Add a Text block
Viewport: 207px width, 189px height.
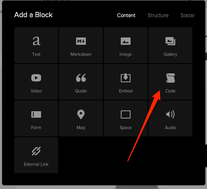[x=36, y=45]
